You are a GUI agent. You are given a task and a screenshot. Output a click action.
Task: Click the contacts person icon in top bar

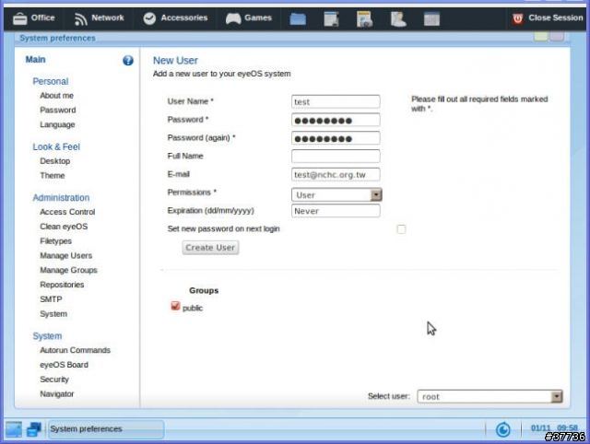398,18
